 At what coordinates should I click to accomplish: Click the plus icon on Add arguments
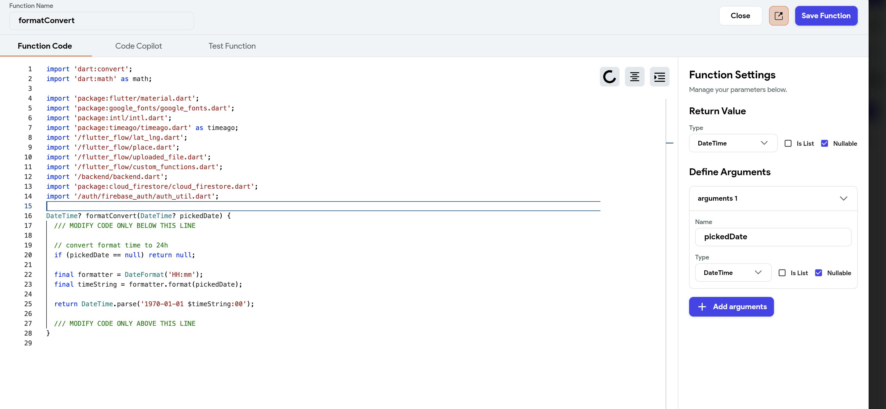[x=702, y=306]
